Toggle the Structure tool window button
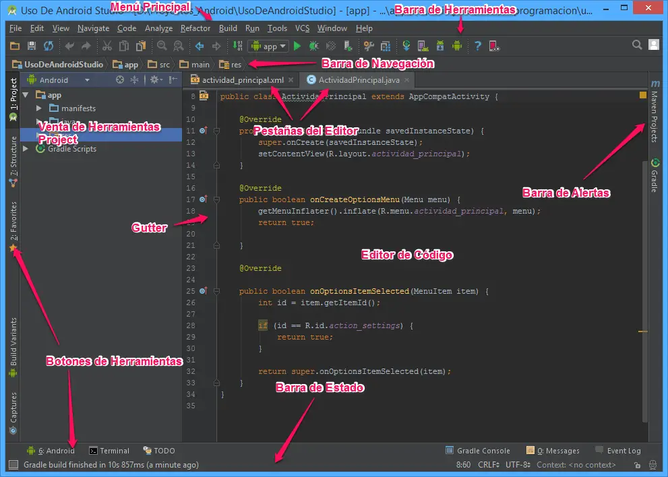The height and width of the screenshot is (477, 668). 13,161
